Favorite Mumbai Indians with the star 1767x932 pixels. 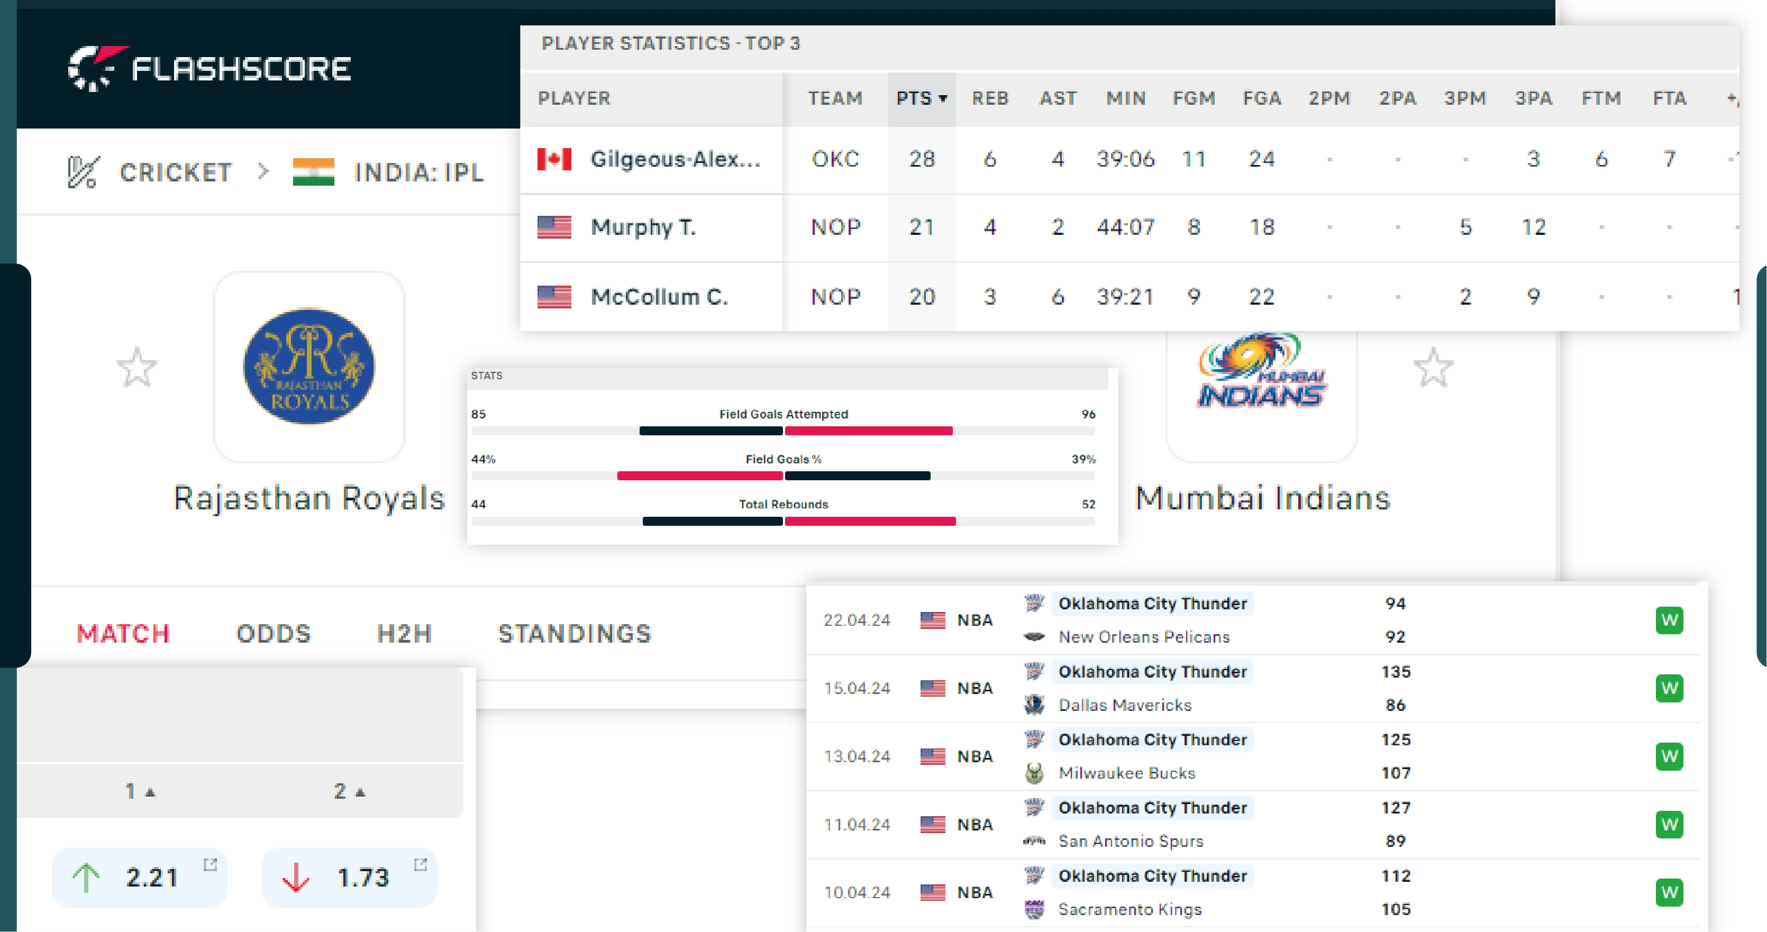[1434, 367]
